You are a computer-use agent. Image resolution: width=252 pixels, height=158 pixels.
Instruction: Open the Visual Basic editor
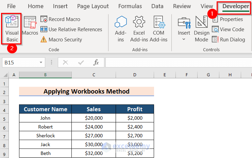(12, 28)
